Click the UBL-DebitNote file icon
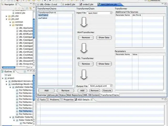Image resolution: width=168 pixels, height=126 pixels. pyautogui.click(x=17, y=58)
